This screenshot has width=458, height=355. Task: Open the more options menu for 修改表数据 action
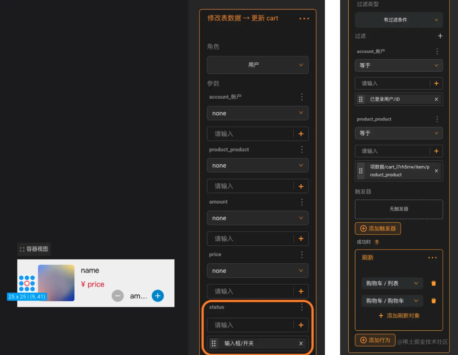point(304,19)
